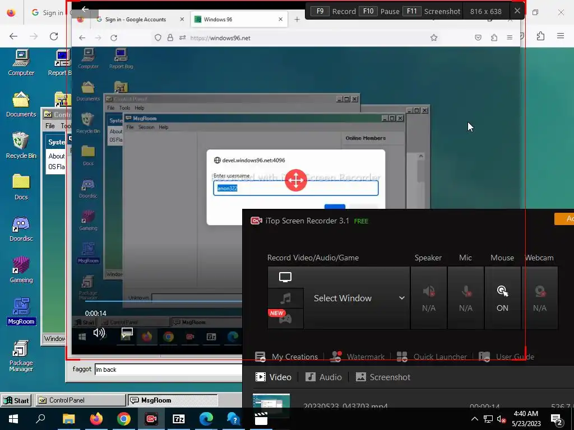This screenshot has height=430, width=574.
Task: Click the F9 Record button on the overlay
Action: click(333, 11)
